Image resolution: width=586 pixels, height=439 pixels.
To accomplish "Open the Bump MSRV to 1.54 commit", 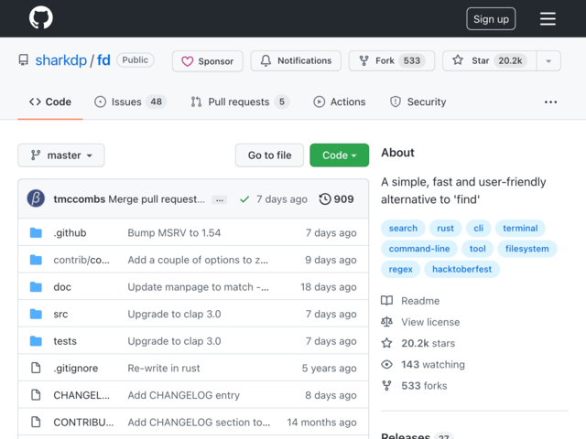I will (x=174, y=232).
